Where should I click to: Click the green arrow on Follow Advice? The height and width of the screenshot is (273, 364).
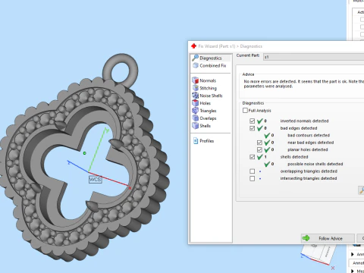[306, 238]
